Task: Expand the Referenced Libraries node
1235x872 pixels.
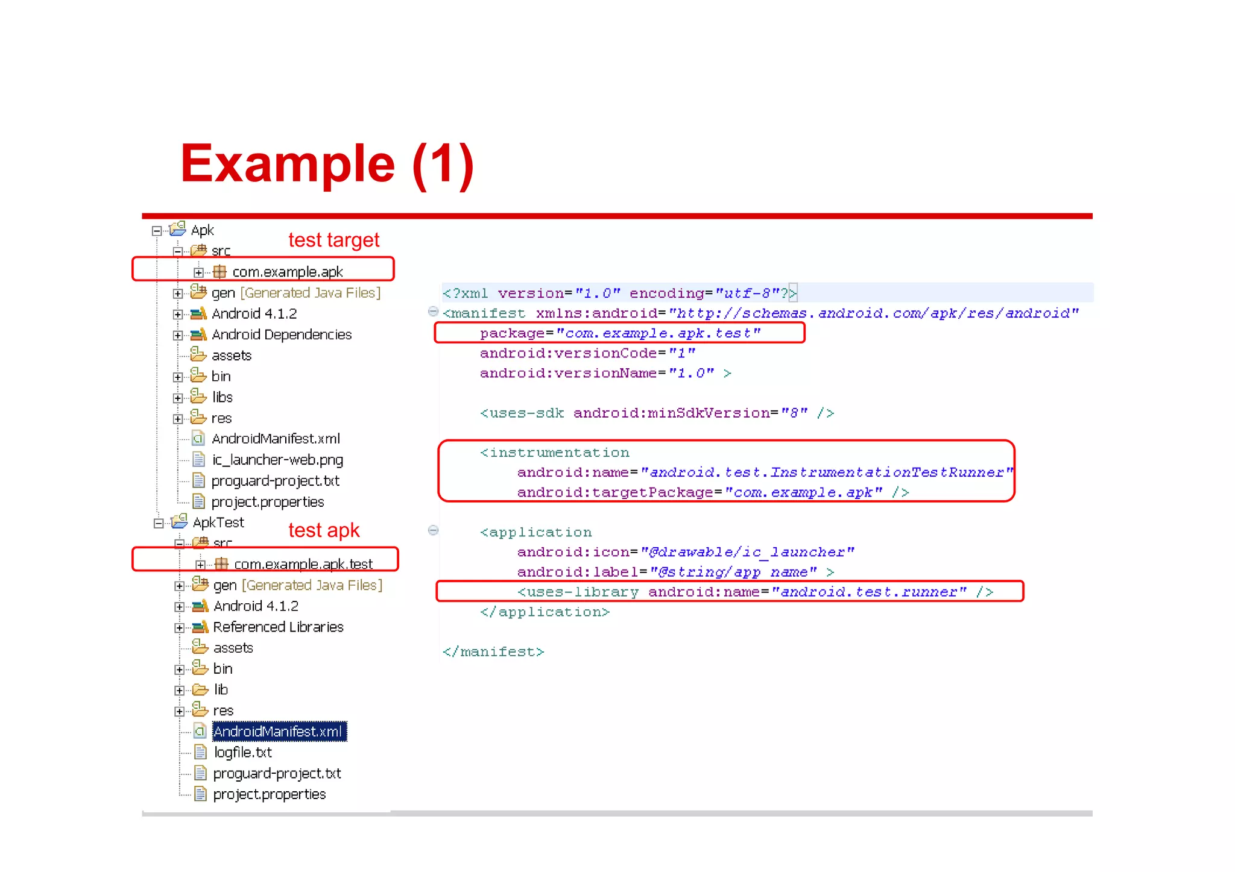Action: click(x=180, y=627)
